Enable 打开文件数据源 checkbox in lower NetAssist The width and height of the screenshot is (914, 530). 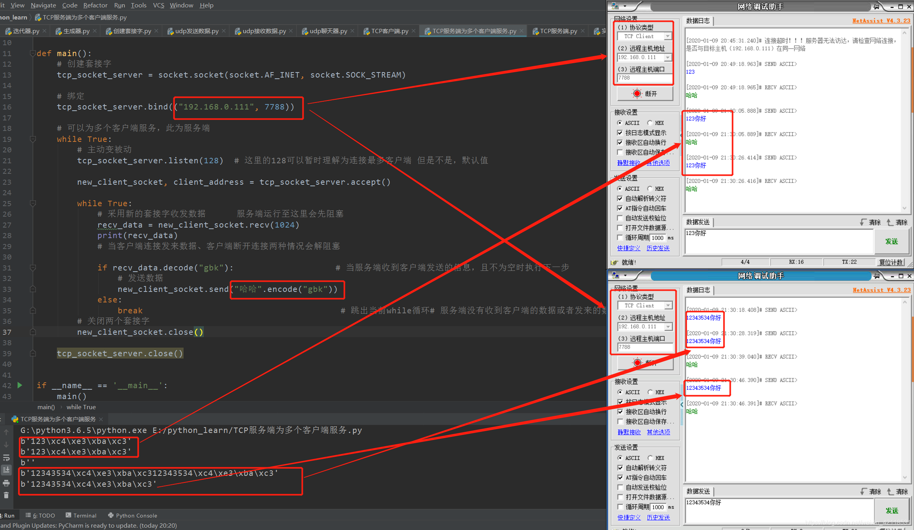620,497
